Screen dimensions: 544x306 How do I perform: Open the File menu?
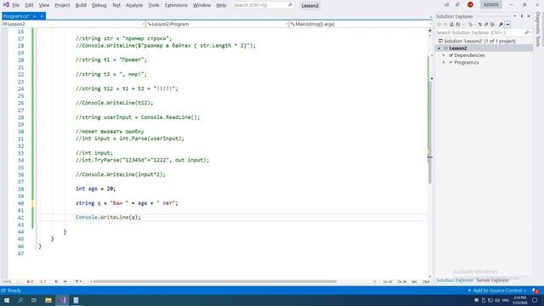coord(15,5)
